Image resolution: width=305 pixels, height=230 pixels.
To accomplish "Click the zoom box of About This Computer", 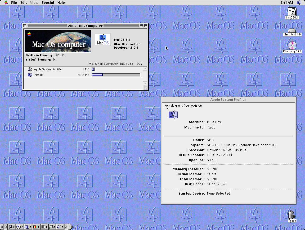I will click(x=141, y=26).
